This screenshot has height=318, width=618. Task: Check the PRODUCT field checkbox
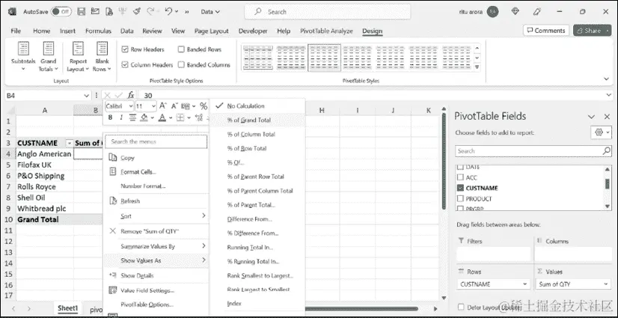tap(460, 198)
